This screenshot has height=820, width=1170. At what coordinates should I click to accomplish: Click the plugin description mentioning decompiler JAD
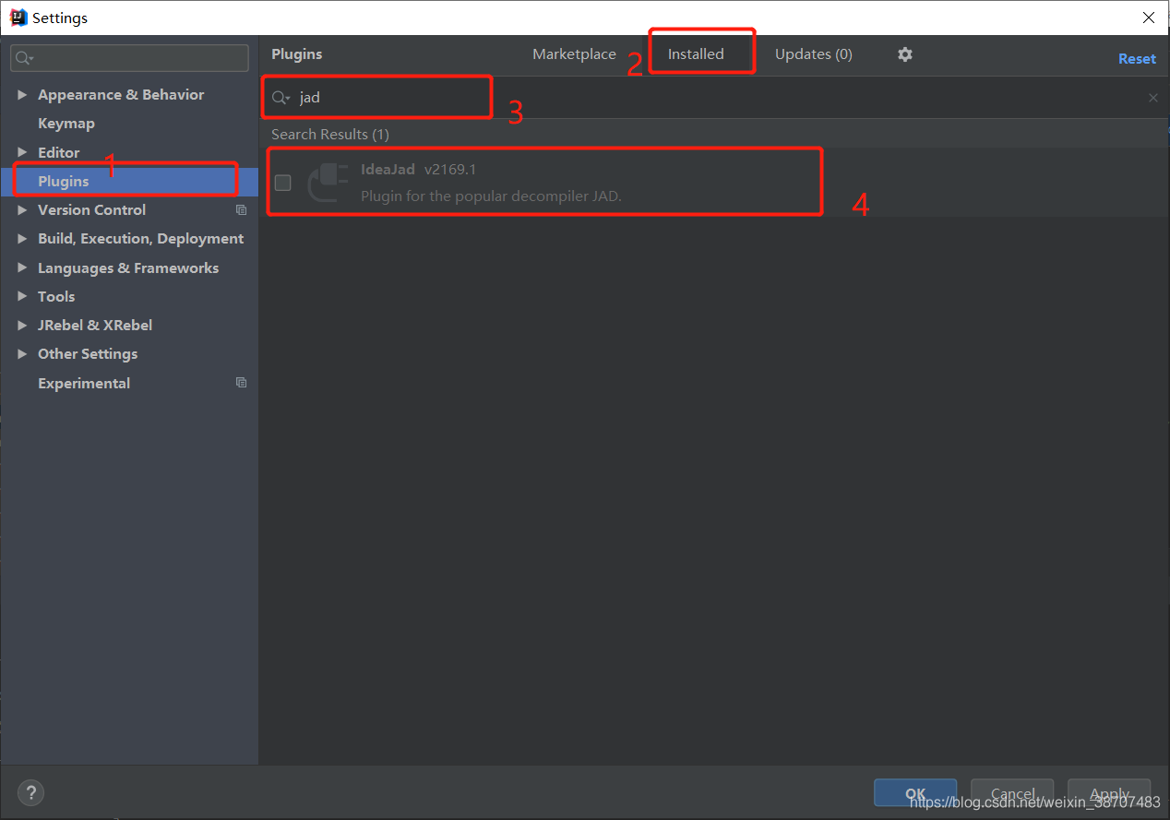click(x=491, y=196)
